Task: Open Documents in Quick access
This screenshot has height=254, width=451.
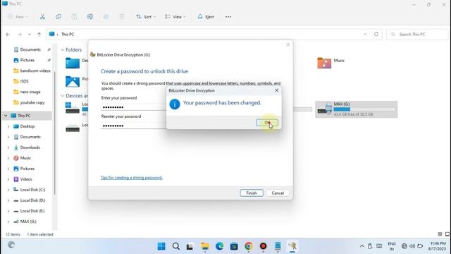Action: coord(30,49)
